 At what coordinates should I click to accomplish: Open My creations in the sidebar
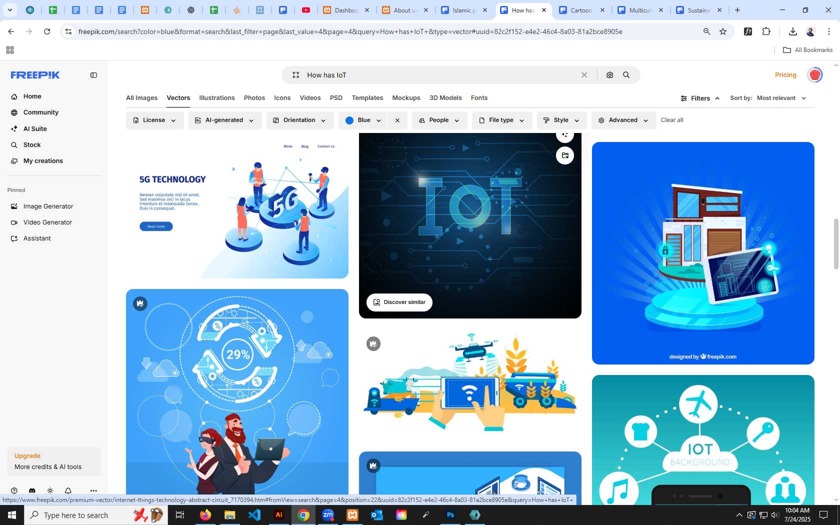43,161
